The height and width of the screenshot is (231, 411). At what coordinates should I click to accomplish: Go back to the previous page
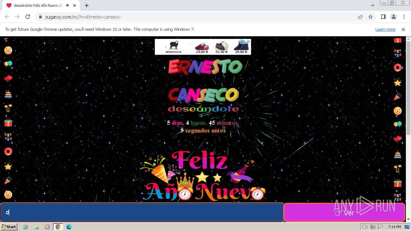click(7, 17)
